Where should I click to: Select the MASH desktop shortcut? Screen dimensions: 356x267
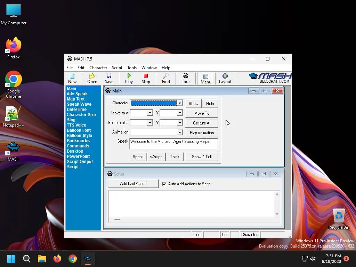click(14, 152)
